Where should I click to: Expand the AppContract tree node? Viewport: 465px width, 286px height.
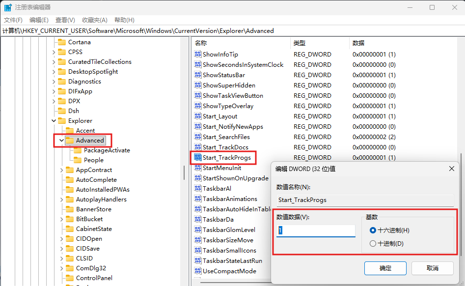(x=61, y=170)
